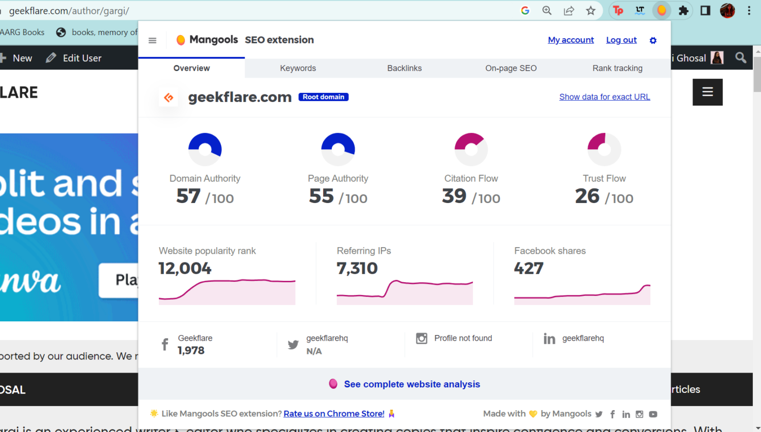Click the Domain Authority score 57
Image resolution: width=761 pixels, height=432 pixels.
[x=188, y=196]
